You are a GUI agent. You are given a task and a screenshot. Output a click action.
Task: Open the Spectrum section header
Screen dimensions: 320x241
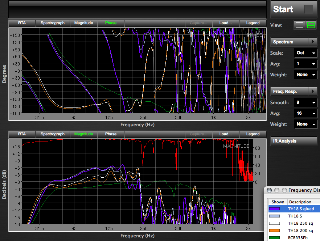289,42
